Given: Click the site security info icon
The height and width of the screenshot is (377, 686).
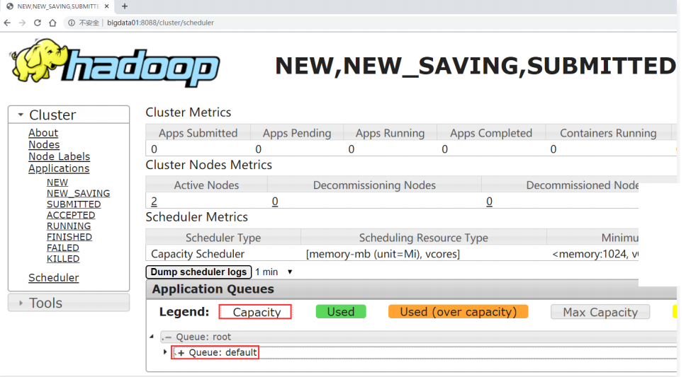Looking at the screenshot, I should pos(72,23).
